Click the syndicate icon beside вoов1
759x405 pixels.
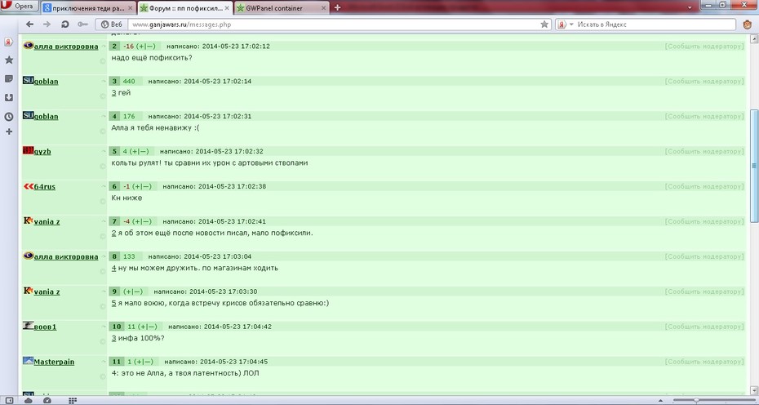[28, 326]
